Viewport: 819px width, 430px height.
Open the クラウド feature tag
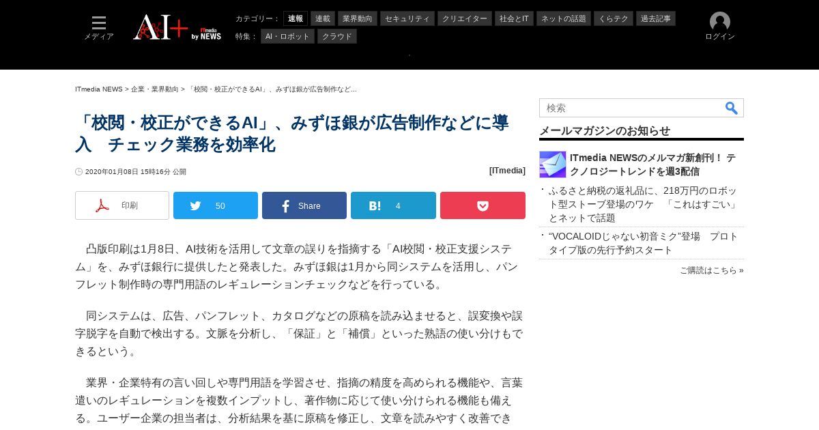coord(337,36)
